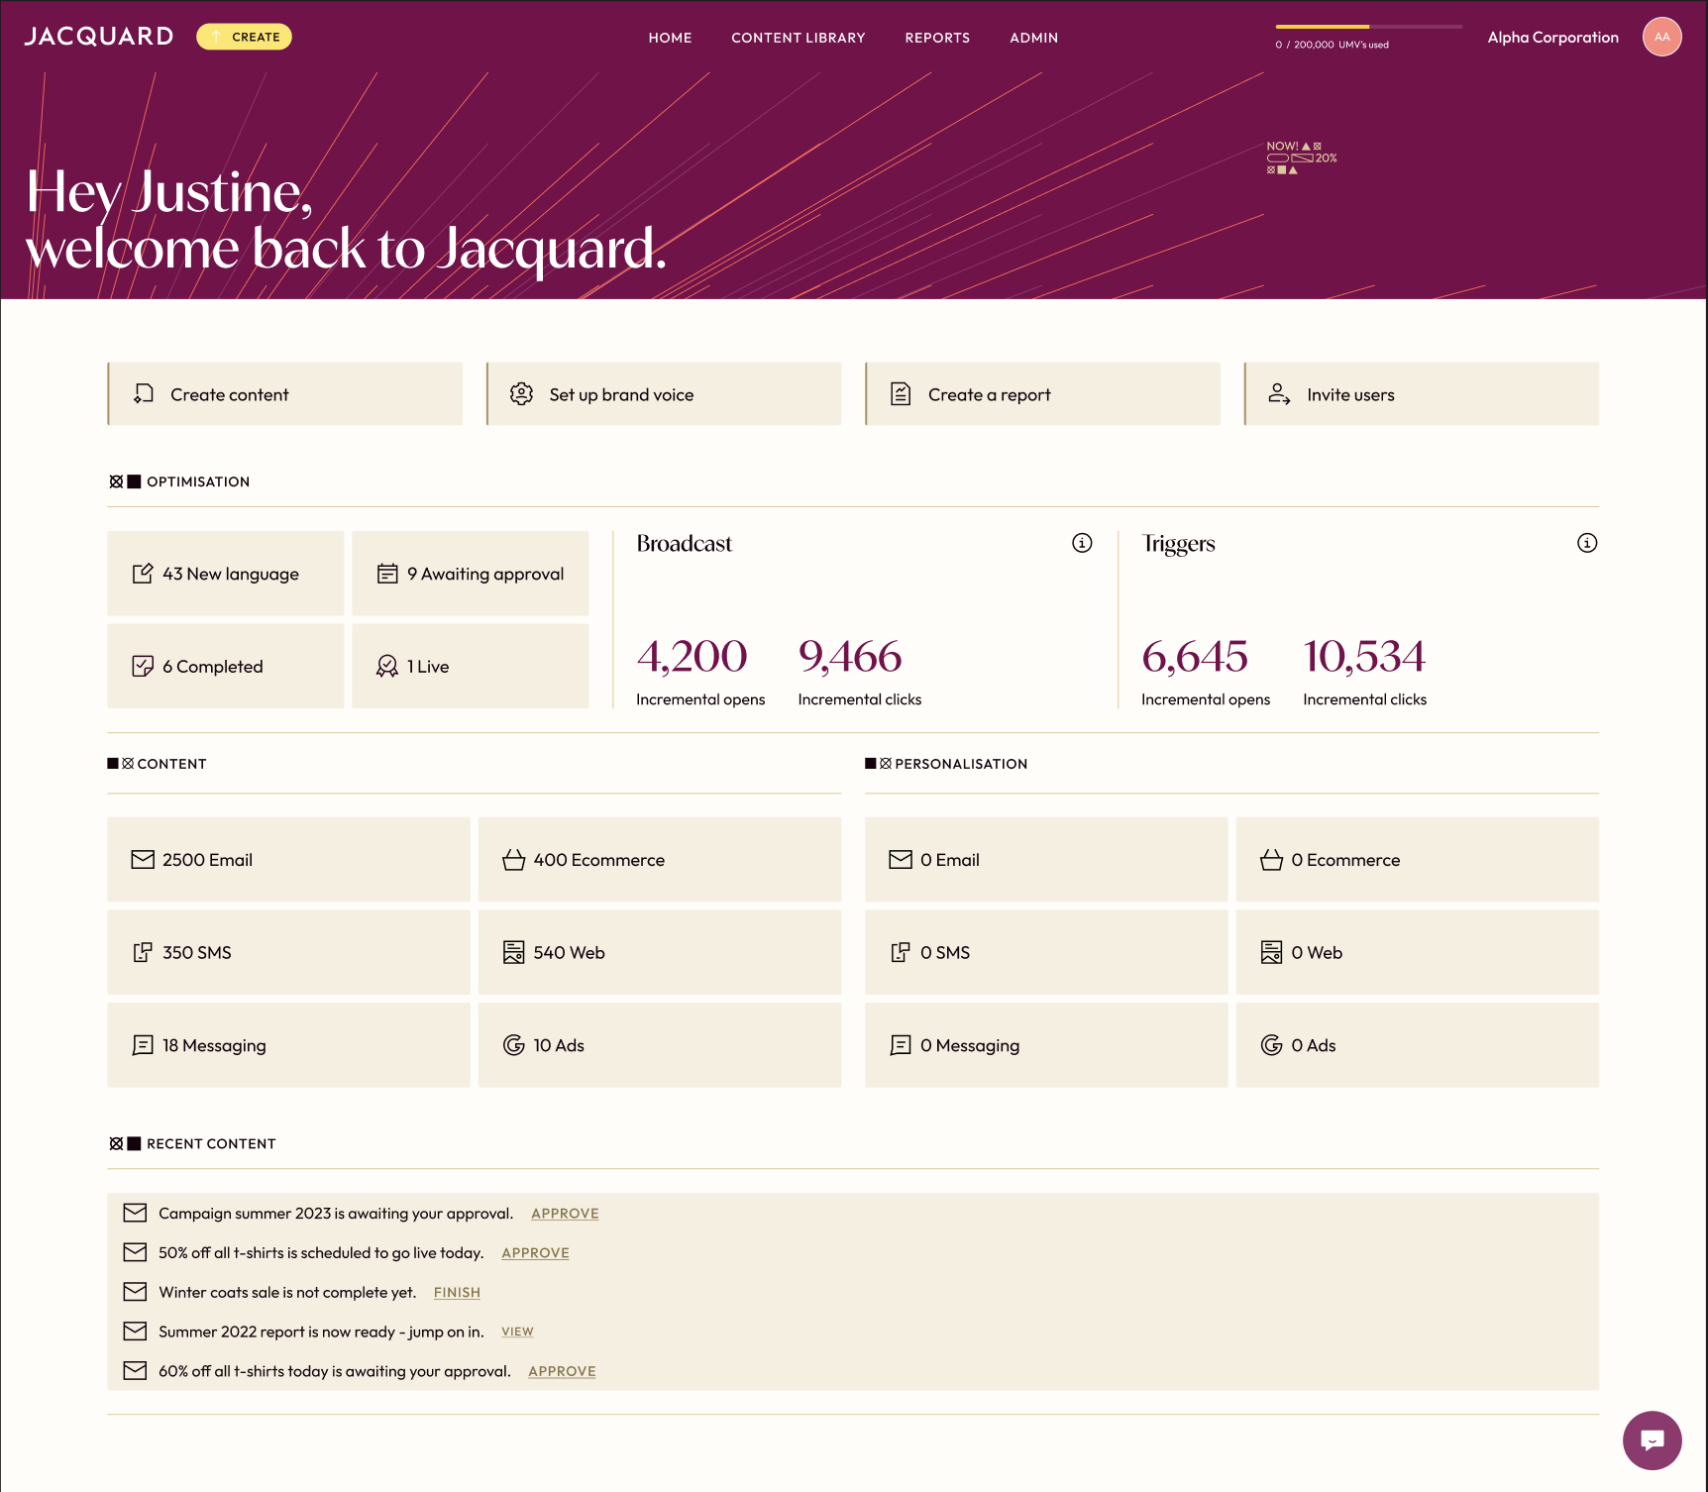
Task: Go to CONTENT LIBRARY
Action: point(799,38)
